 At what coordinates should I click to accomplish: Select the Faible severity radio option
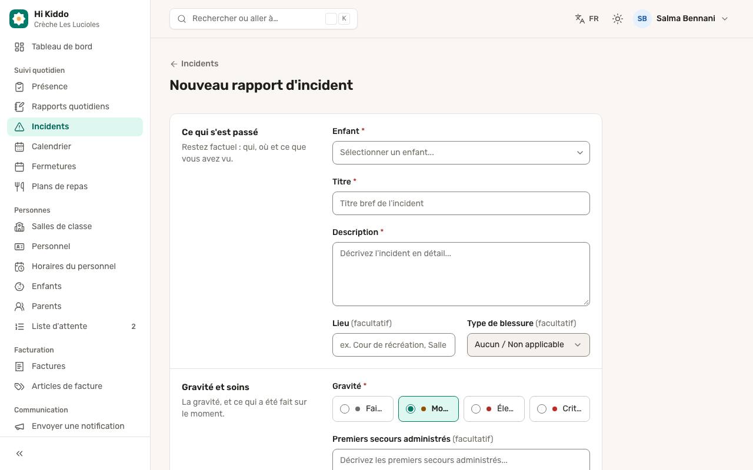[x=362, y=409]
